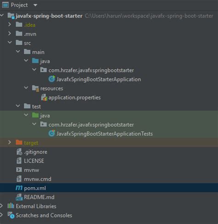The image size is (218, 224).
Task: Select the orange target folder icon
Action: tap(19, 142)
